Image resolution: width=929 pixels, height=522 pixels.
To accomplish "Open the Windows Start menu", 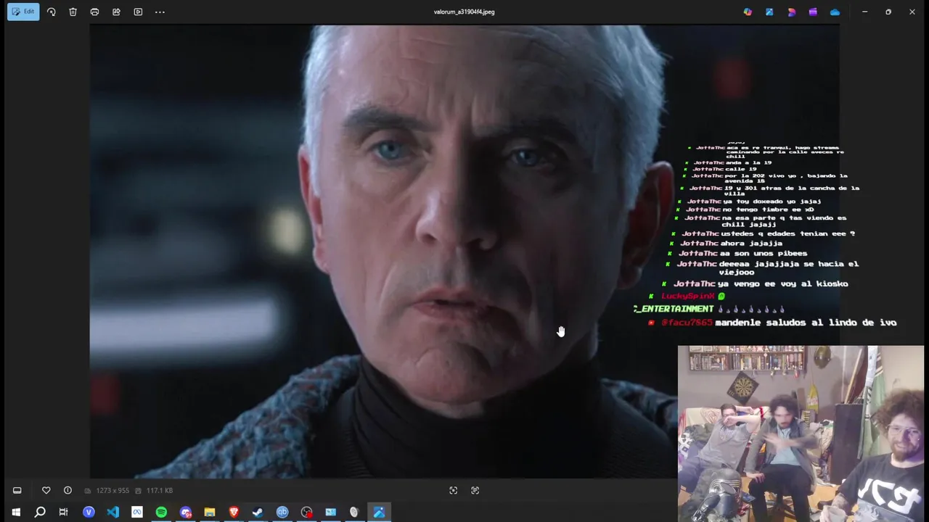I will coord(16,512).
